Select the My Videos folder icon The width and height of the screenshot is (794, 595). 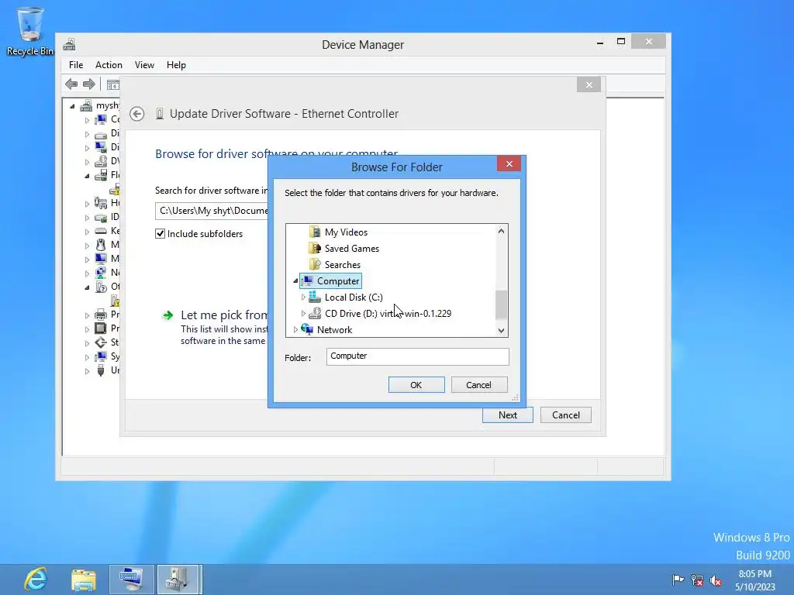[x=315, y=232]
